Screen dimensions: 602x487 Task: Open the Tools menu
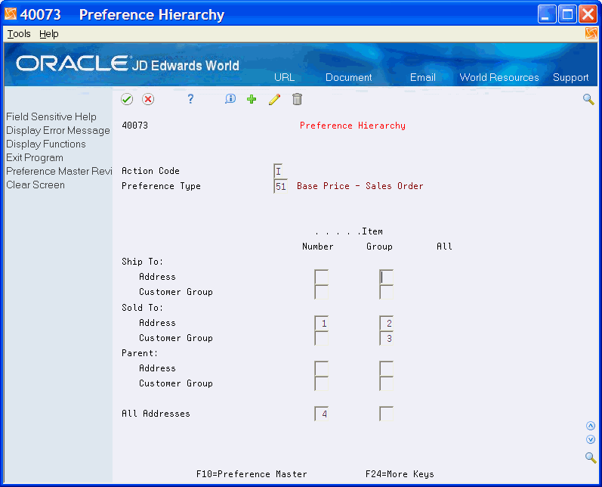(19, 34)
